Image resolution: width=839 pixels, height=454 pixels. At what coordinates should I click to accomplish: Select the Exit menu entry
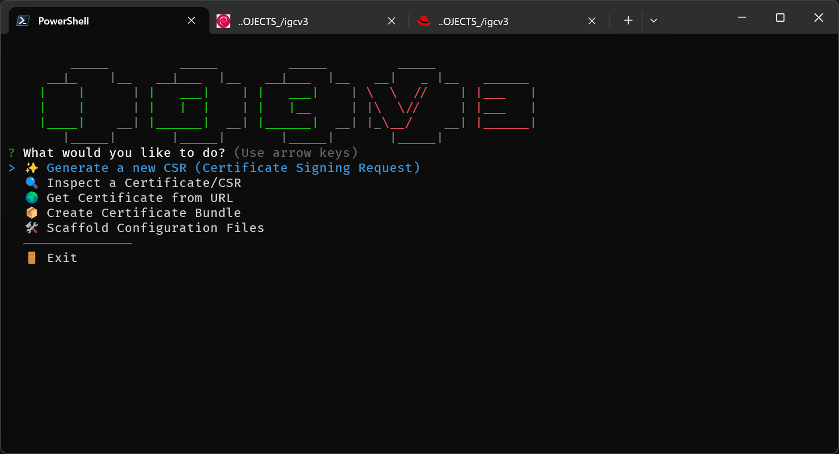(x=61, y=257)
